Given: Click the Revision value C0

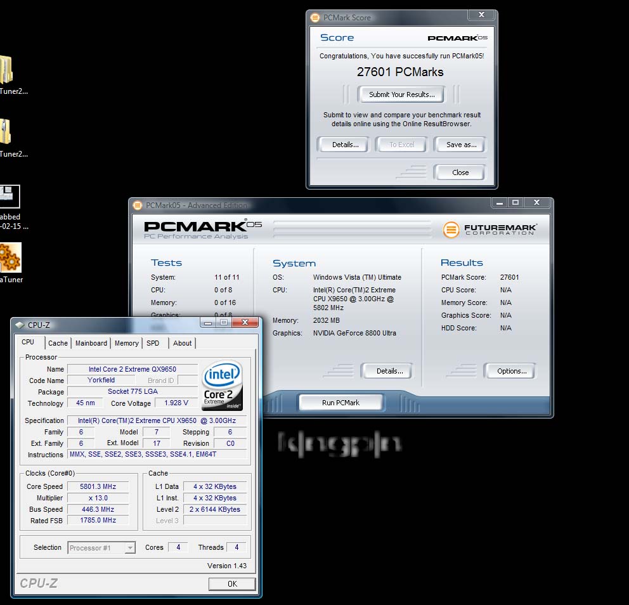Looking at the screenshot, I should coord(230,443).
